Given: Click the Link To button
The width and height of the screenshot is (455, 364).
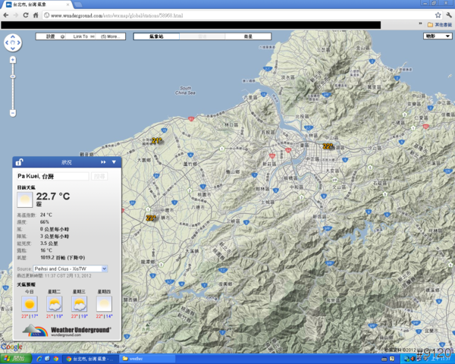Looking at the screenshot, I should (x=80, y=36).
